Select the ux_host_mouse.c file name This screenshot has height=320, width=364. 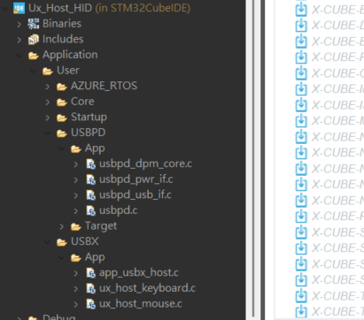(x=141, y=304)
